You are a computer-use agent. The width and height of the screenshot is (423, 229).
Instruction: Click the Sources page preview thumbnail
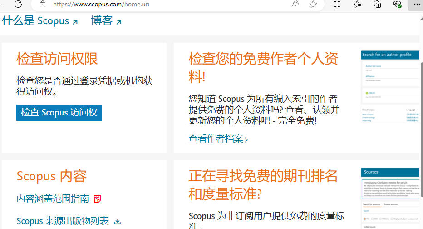click(x=390, y=198)
